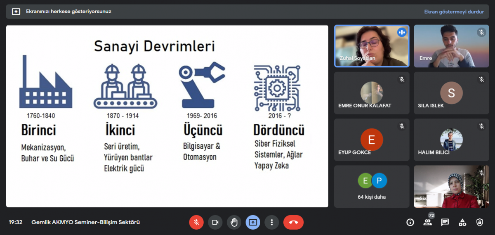Leave the call with red hang-up button
This screenshot has height=235, width=495.
click(293, 222)
